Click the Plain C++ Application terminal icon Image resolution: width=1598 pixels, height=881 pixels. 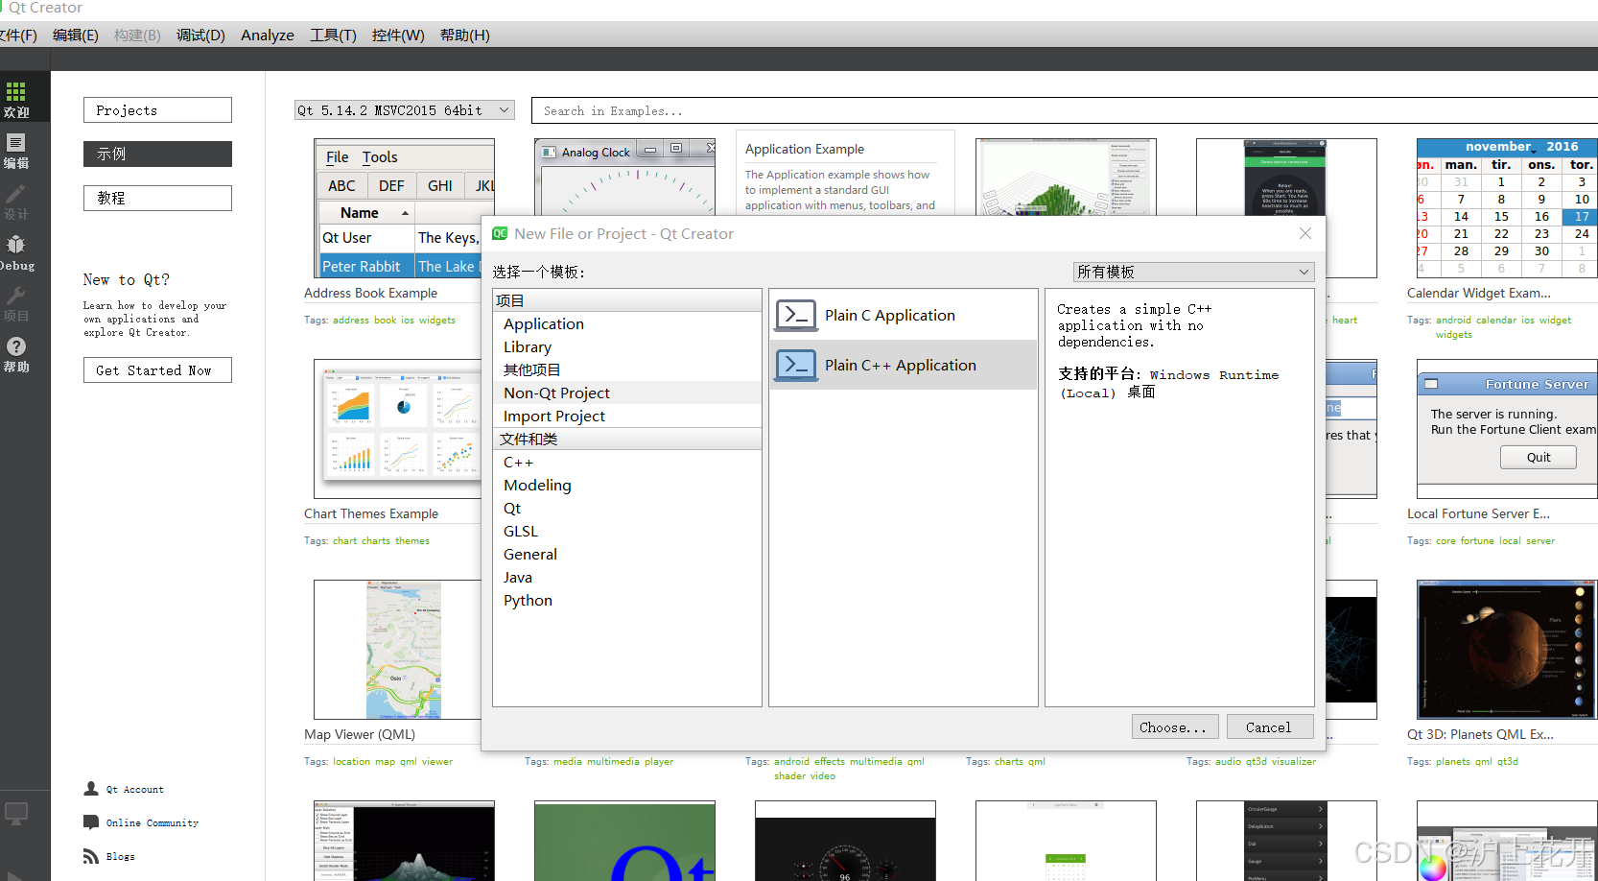pos(796,365)
